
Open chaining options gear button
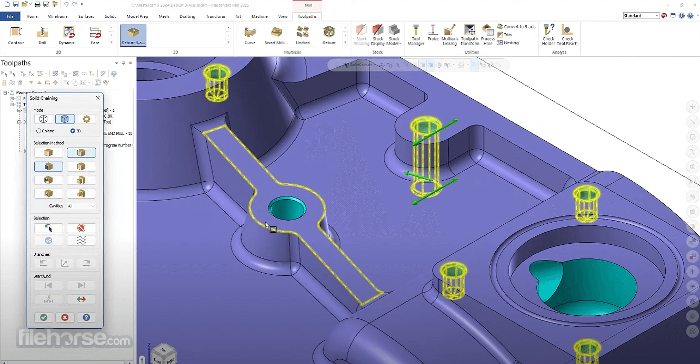(86, 119)
